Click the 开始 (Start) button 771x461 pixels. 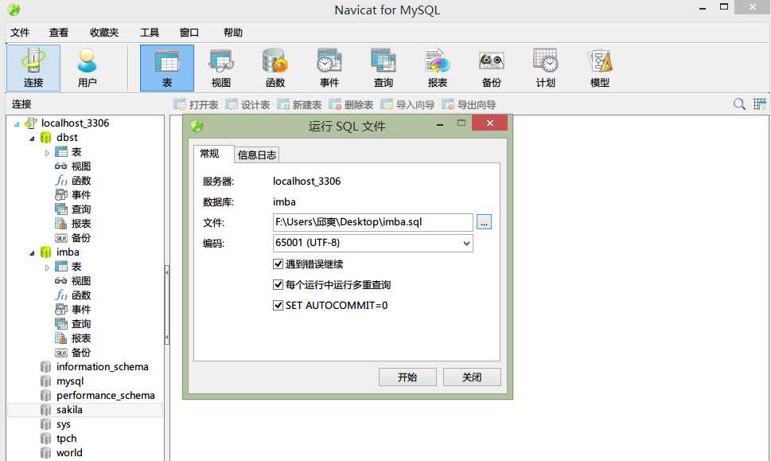407,377
